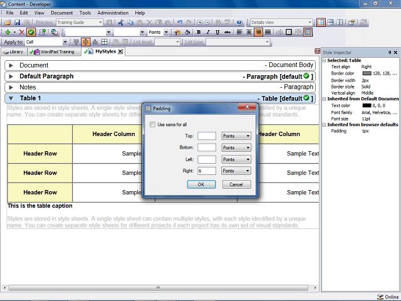Viewport: 401px width, 301px height.
Task: Cut selection with the scissors icon
Action: (121, 23)
